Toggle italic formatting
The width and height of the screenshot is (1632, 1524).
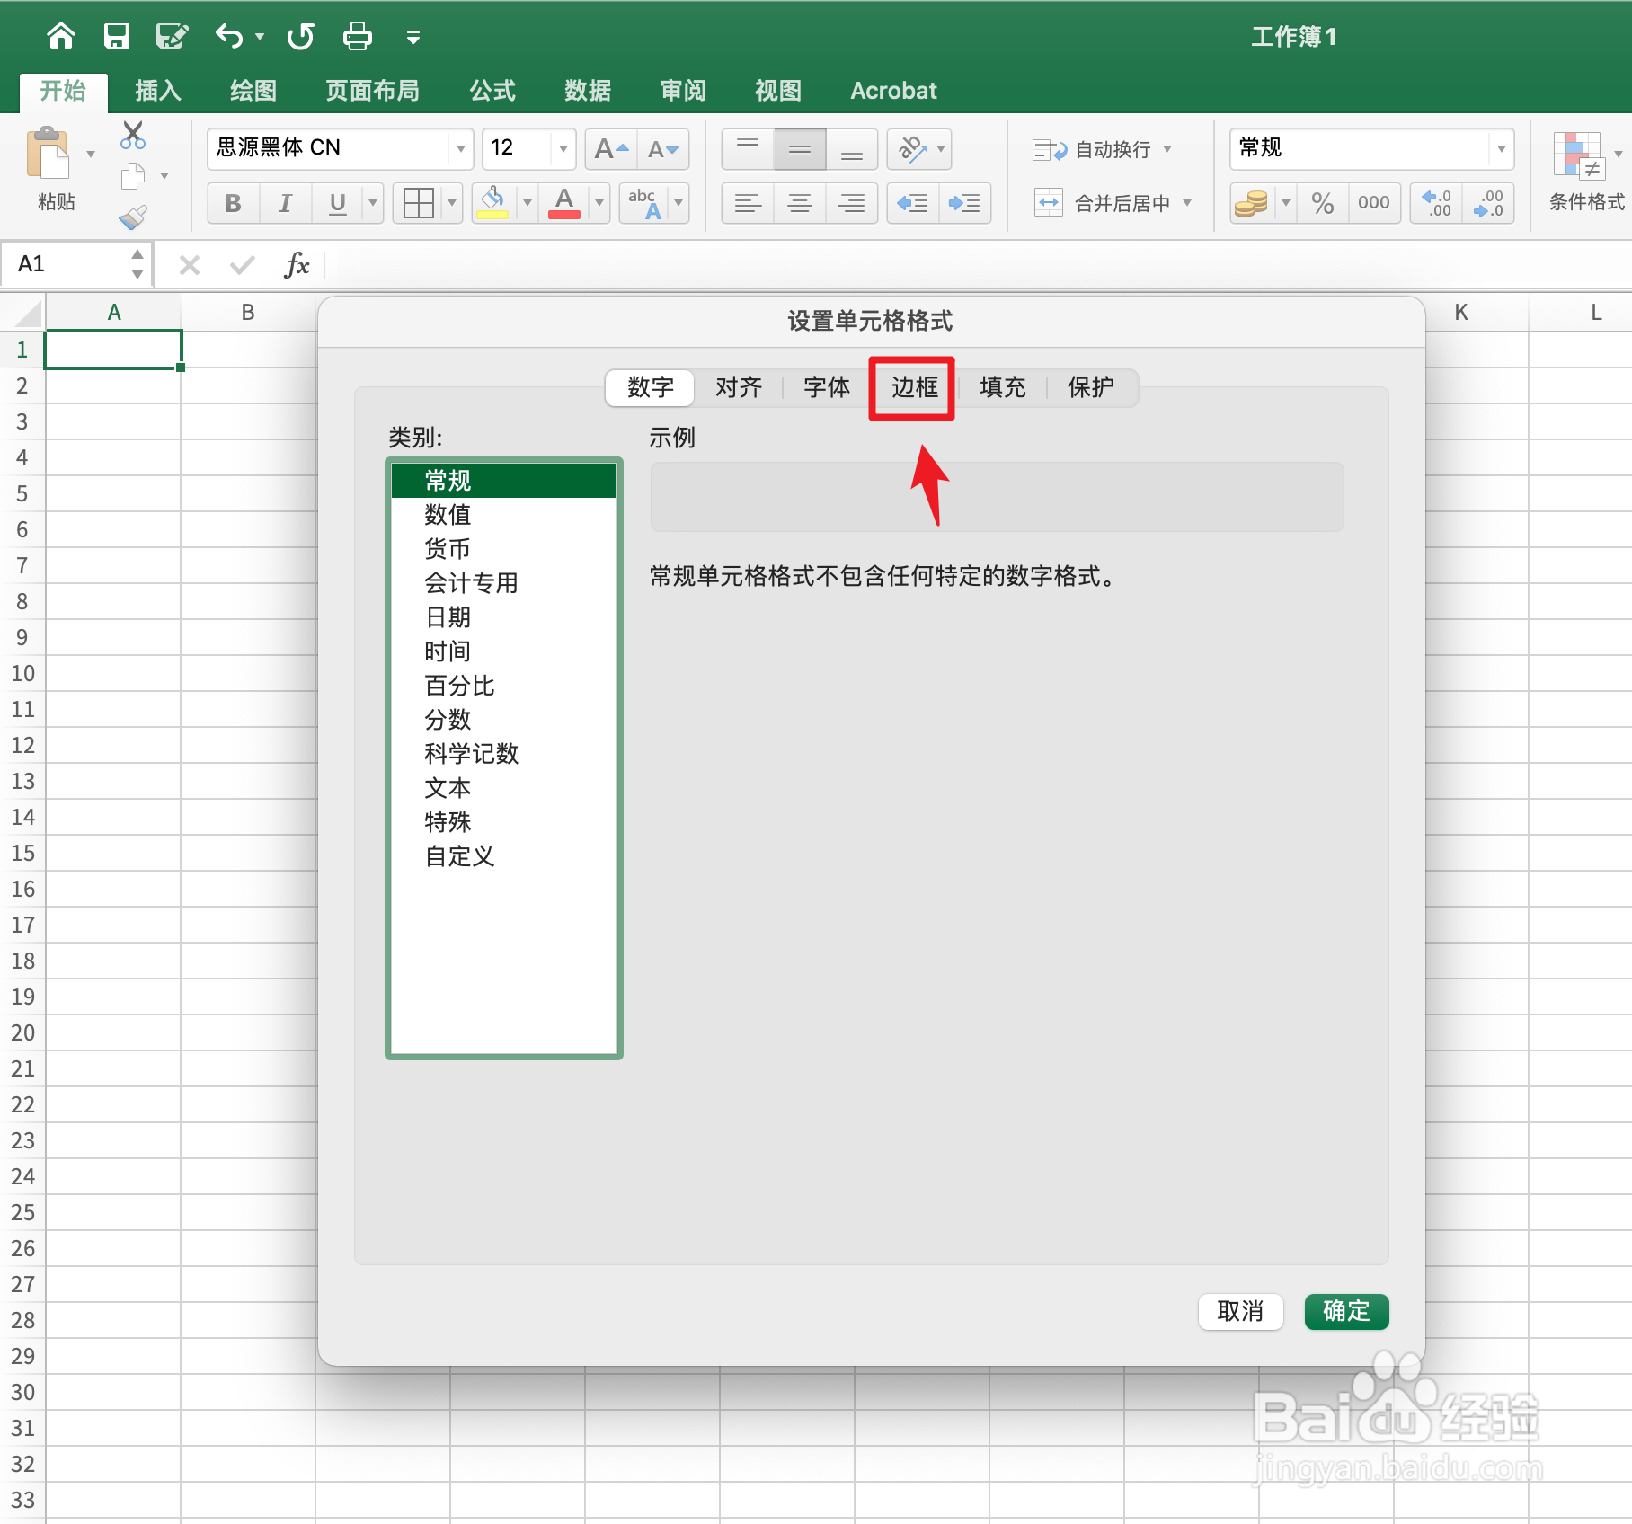click(x=285, y=202)
